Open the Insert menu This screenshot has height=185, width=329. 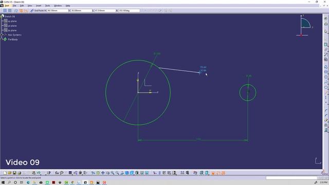[39, 6]
